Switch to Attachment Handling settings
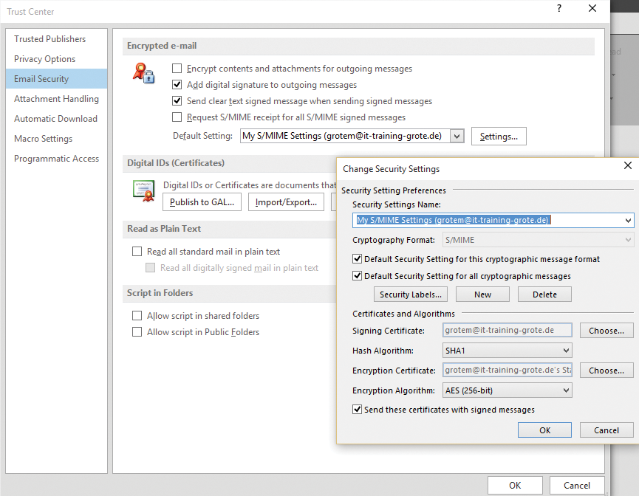 tap(56, 98)
